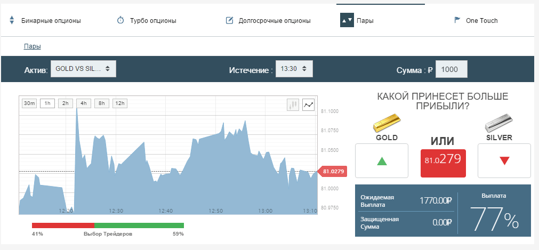Click the red 41% traders choice bar

point(63,225)
